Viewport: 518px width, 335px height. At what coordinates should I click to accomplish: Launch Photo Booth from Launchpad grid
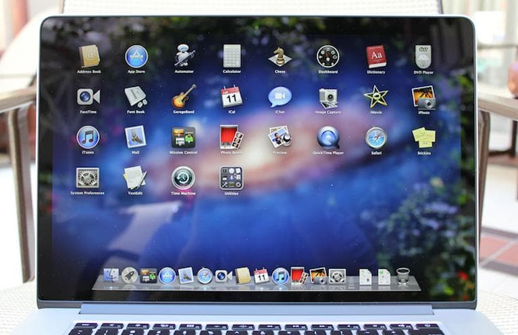(232, 137)
